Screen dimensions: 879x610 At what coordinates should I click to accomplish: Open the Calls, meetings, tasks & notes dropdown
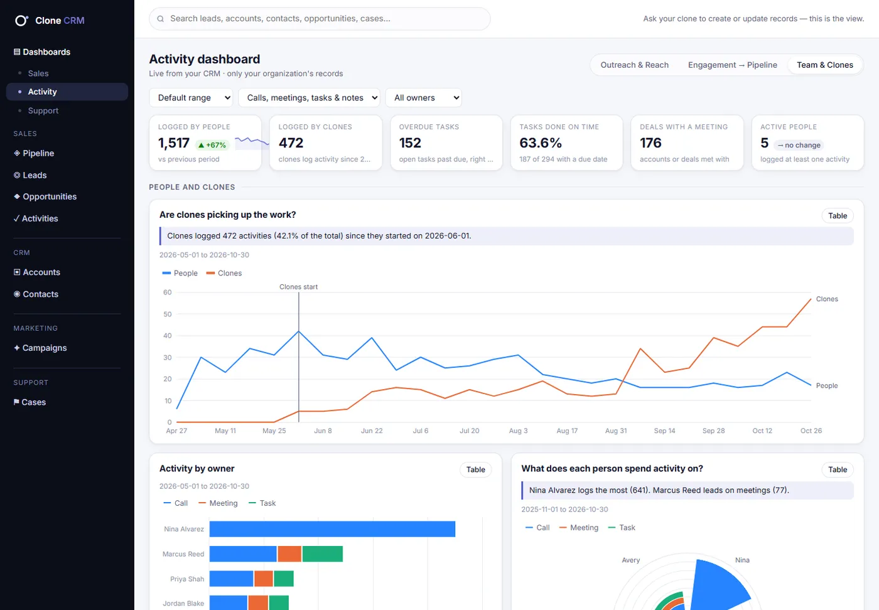[x=309, y=98]
